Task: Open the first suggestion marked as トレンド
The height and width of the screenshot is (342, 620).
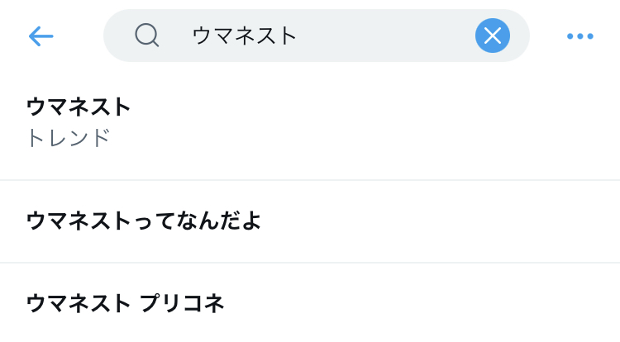Action: [x=79, y=121]
